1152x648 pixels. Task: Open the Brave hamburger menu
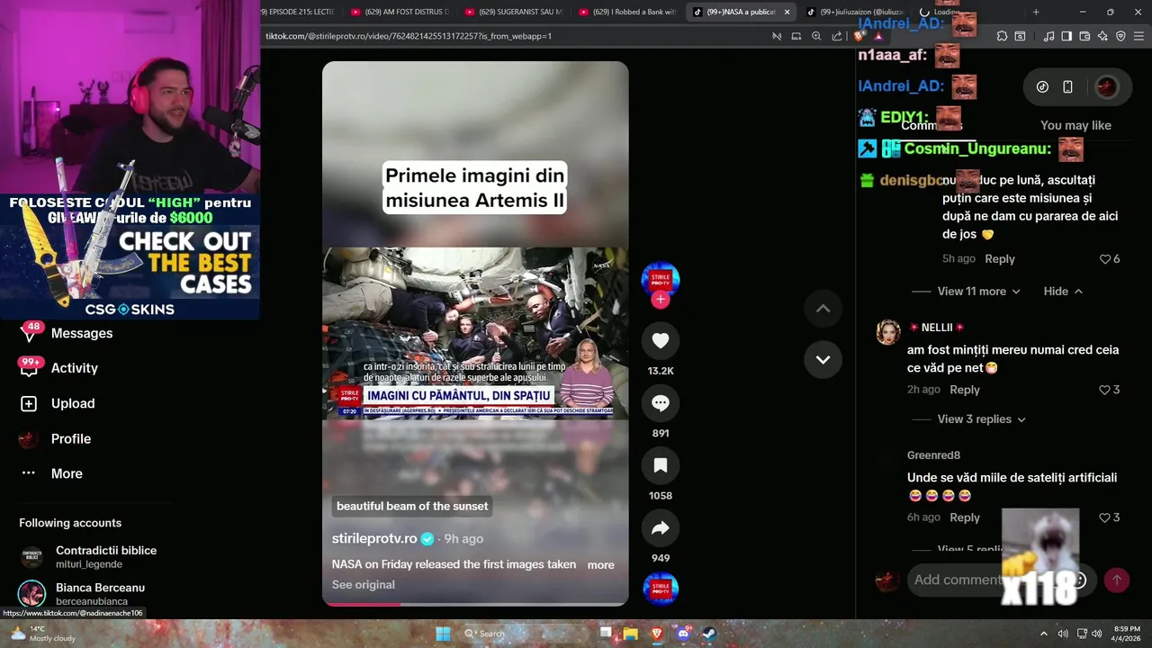(1138, 36)
